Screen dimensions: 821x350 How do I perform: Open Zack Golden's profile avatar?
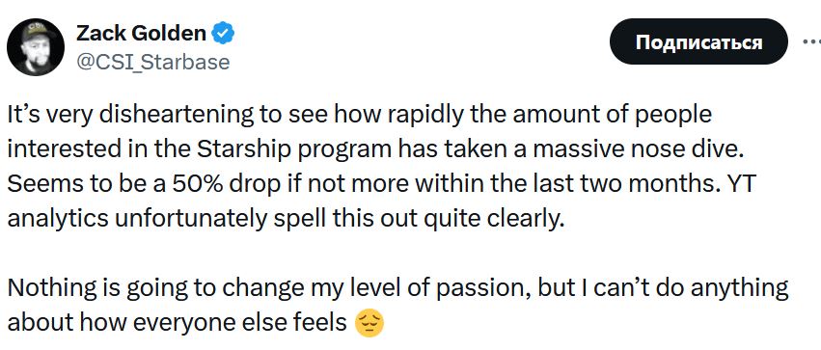(x=36, y=47)
